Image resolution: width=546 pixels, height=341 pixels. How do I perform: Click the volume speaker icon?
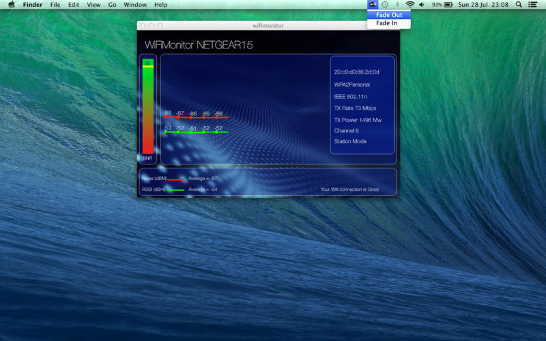point(422,5)
